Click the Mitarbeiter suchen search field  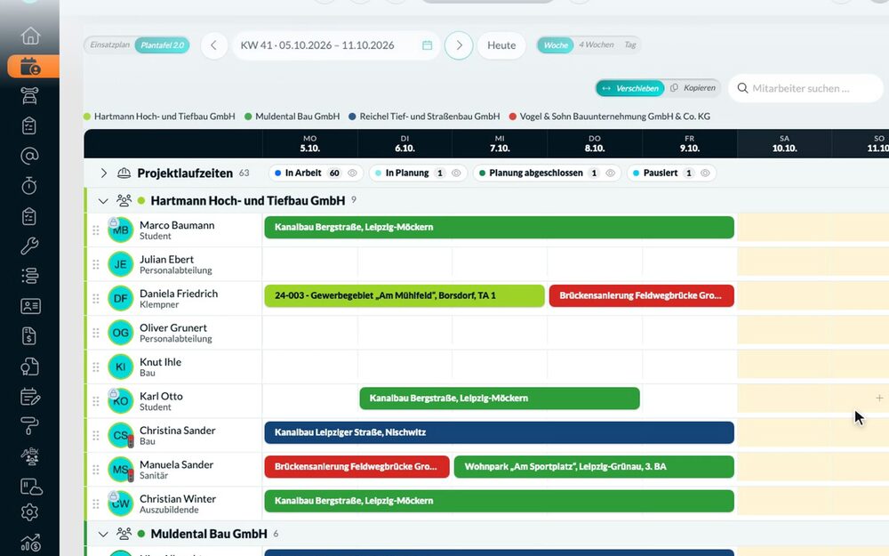805,88
